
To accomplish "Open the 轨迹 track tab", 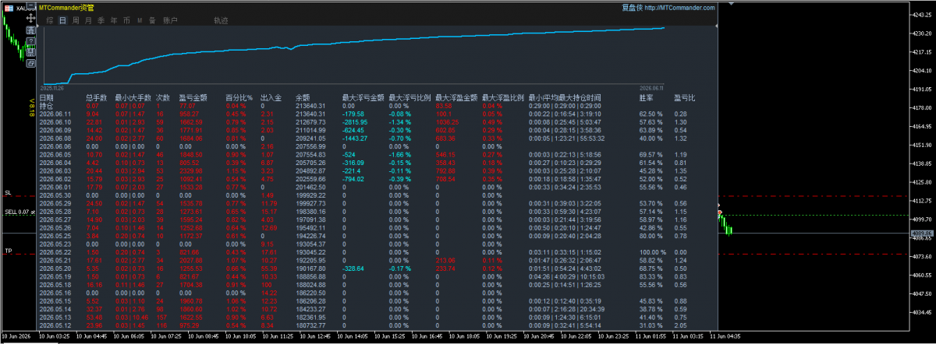I will 221,20.
